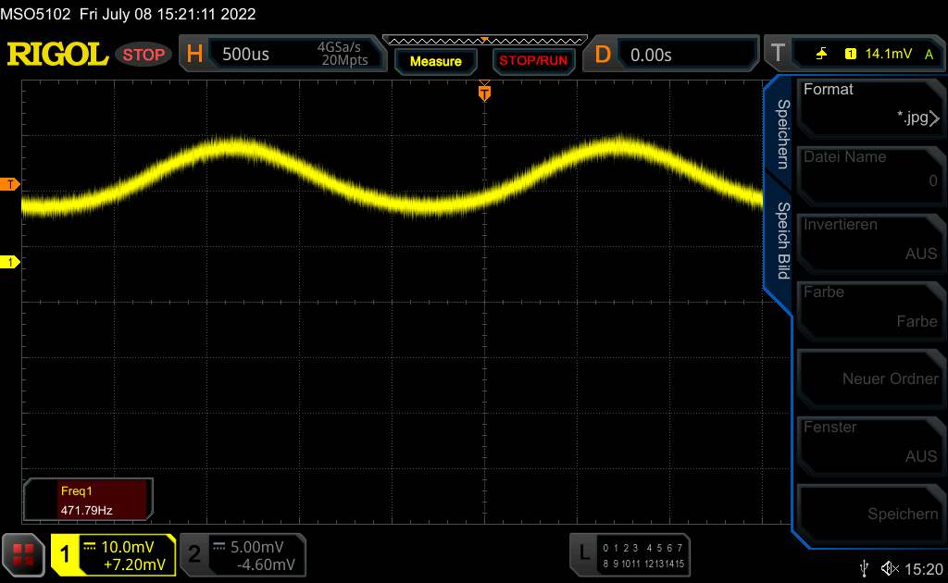Click the yellow channel 1 ground marker
Image resolution: width=948 pixels, height=583 pixels.
tap(10, 263)
